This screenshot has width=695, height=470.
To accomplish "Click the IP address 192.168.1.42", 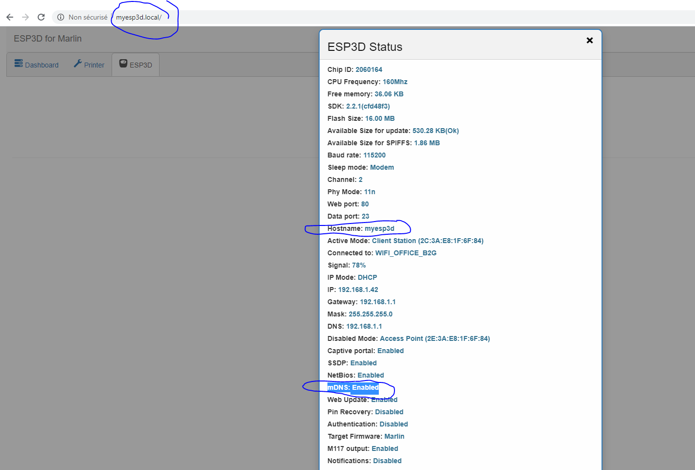I will [358, 290].
